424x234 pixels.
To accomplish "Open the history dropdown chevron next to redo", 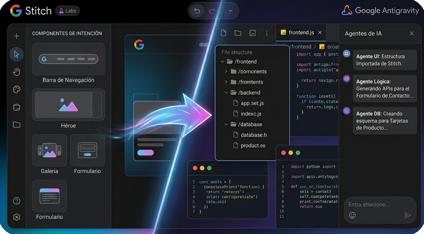I will tap(230, 11).
